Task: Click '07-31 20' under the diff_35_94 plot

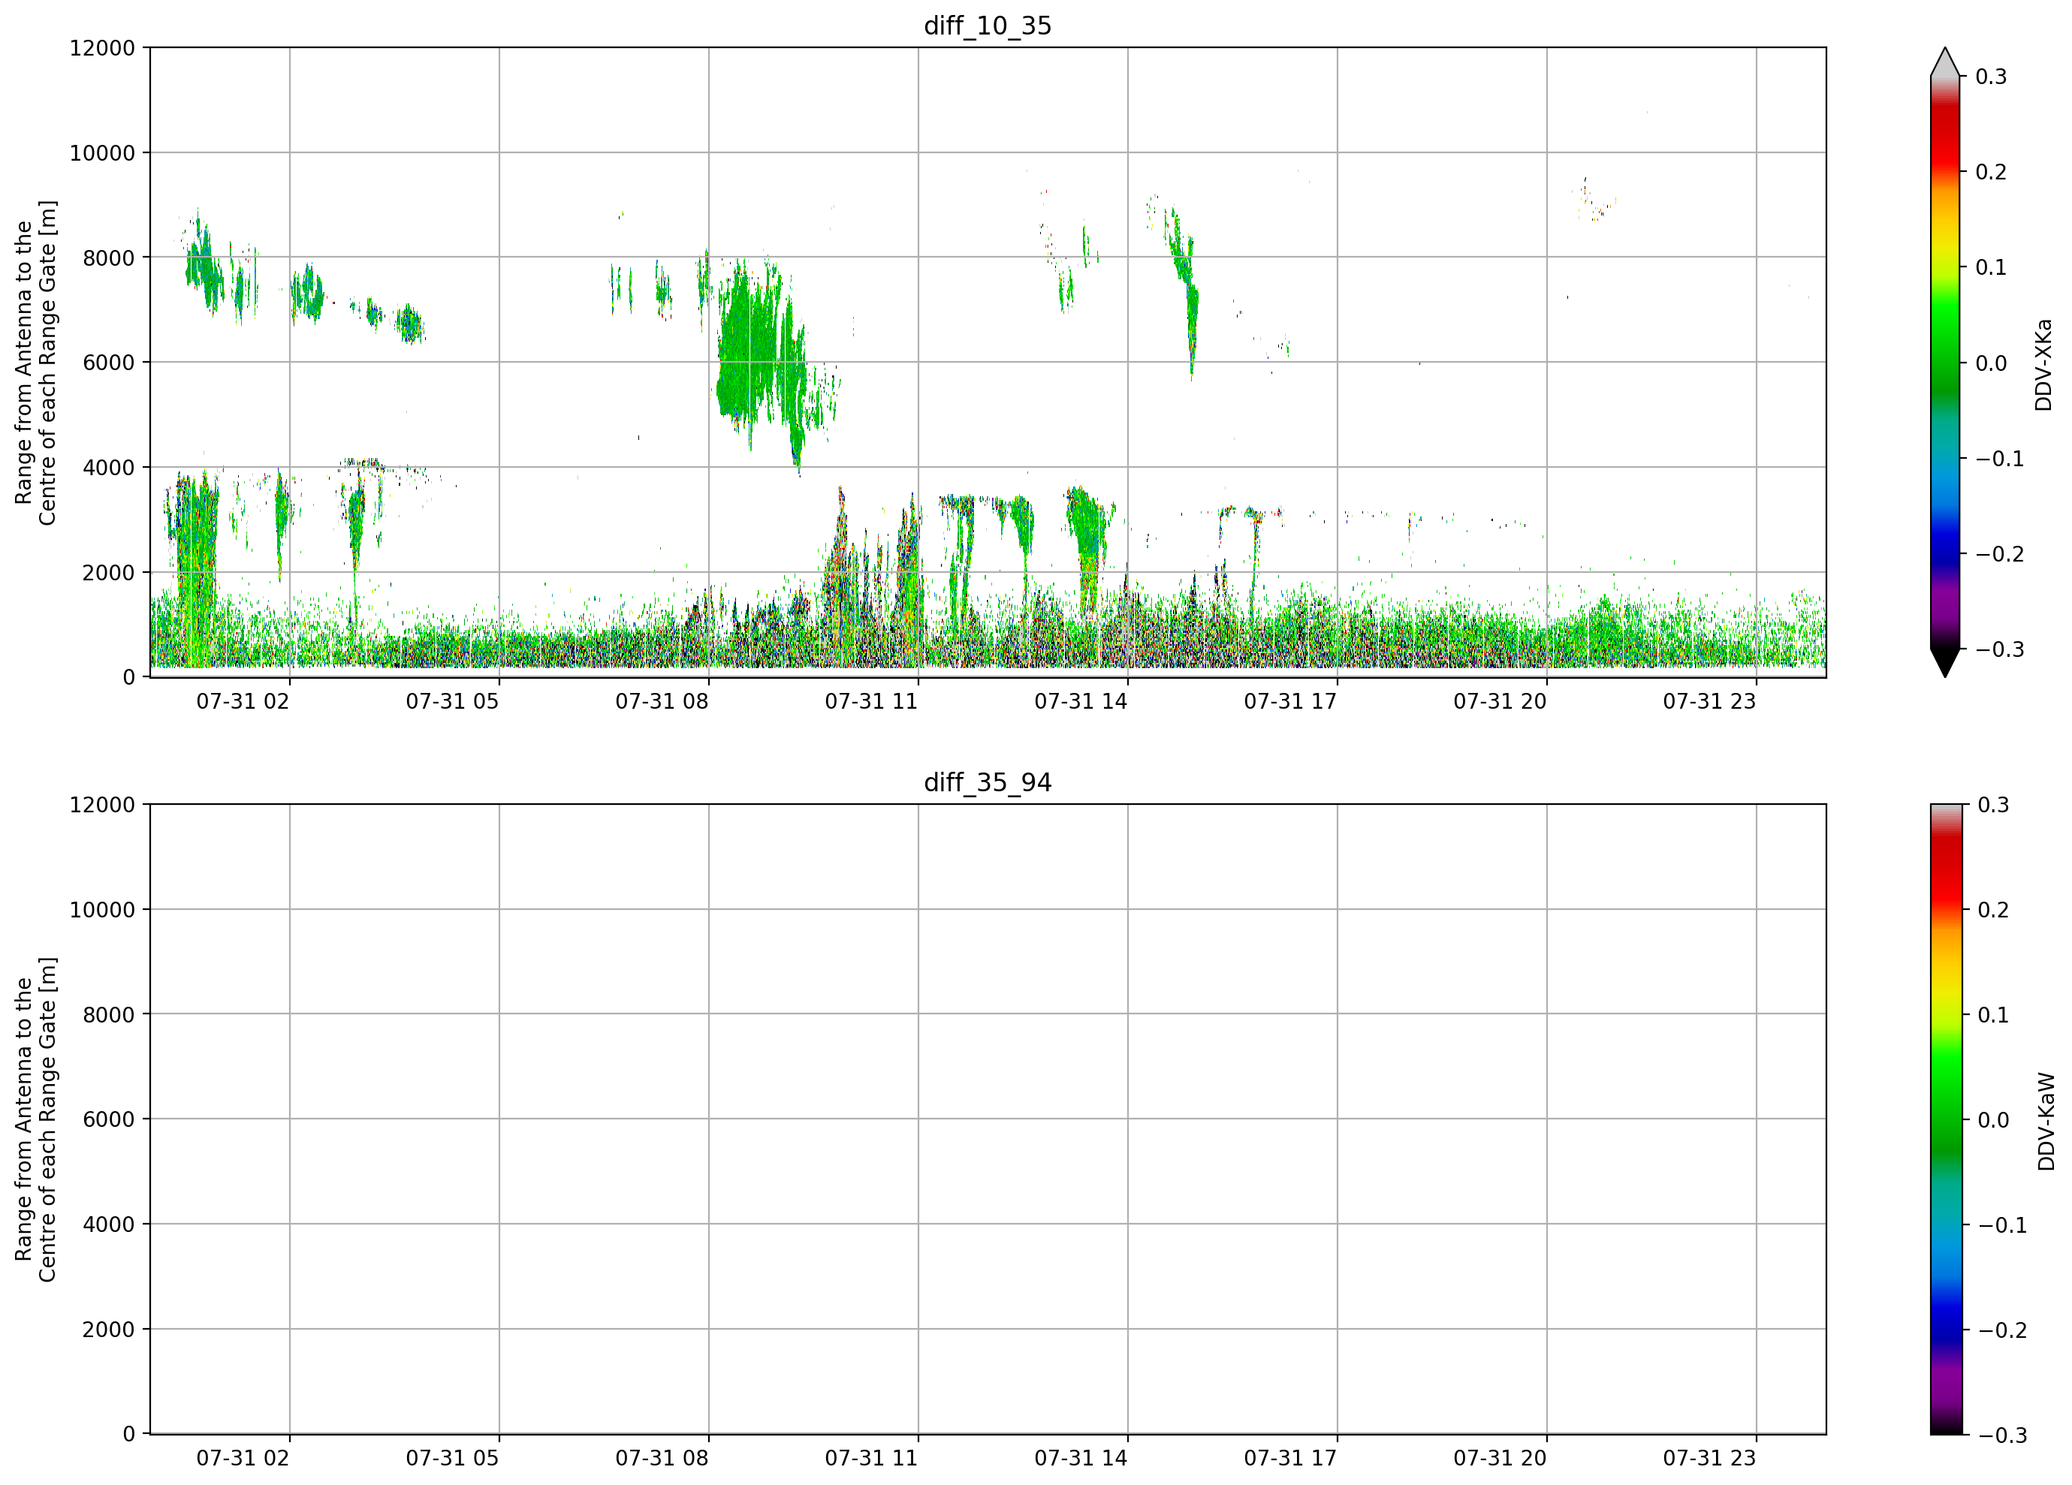Action: click(x=1500, y=1459)
